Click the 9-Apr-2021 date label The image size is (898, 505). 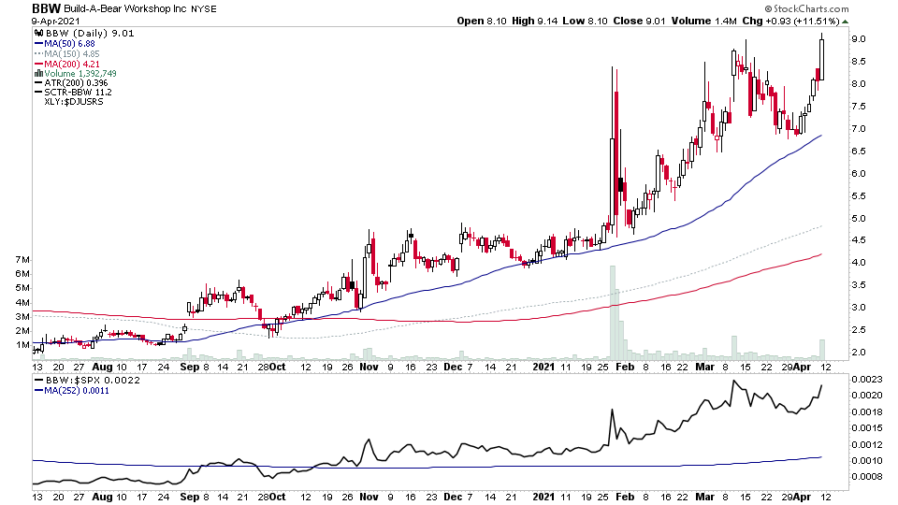pos(55,22)
